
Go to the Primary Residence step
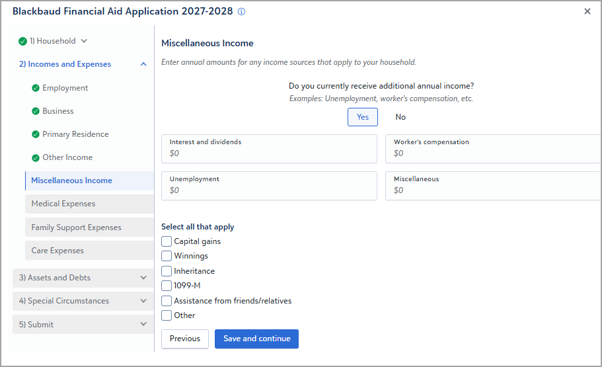[75, 134]
